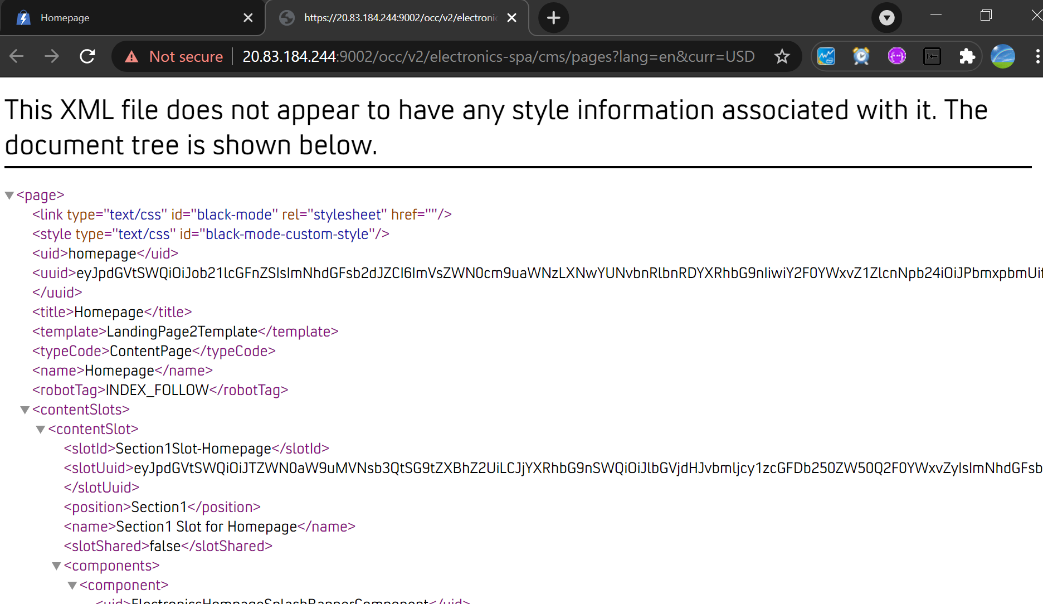This screenshot has width=1043, height=604.
Task: Click the black-mode link element line
Action: (x=242, y=215)
